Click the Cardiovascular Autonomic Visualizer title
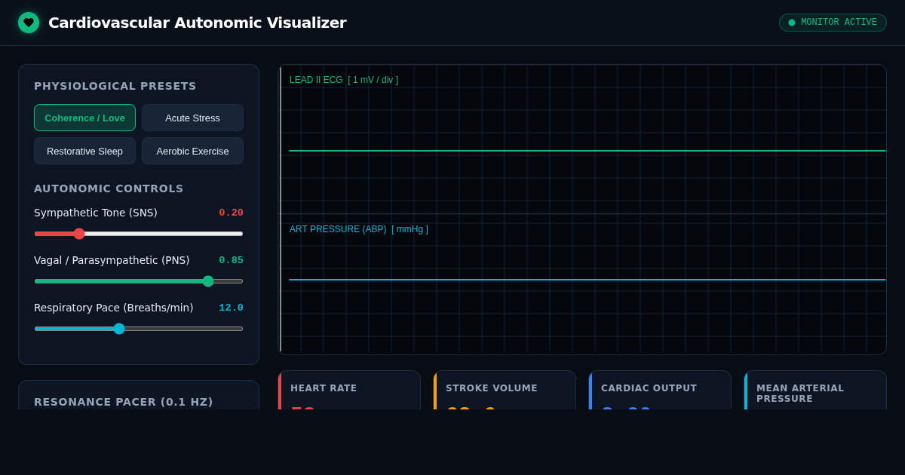This screenshot has width=905, height=475. [198, 23]
